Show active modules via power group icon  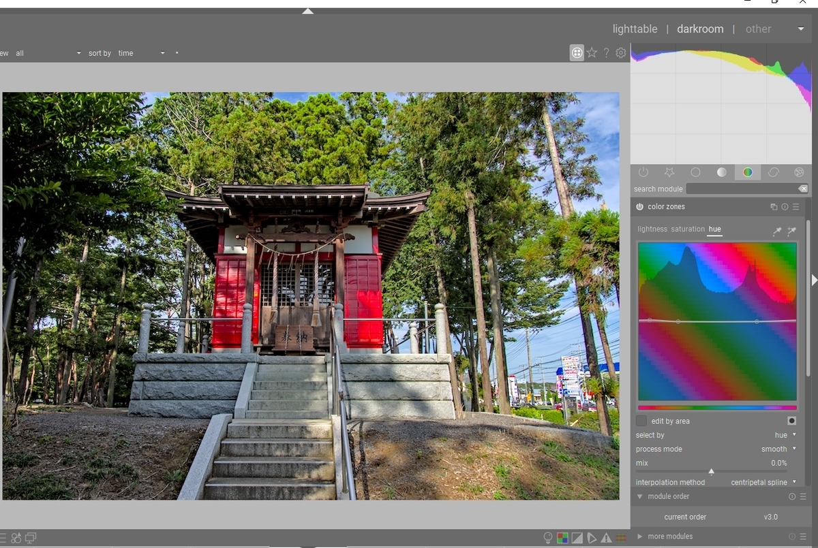coord(643,172)
